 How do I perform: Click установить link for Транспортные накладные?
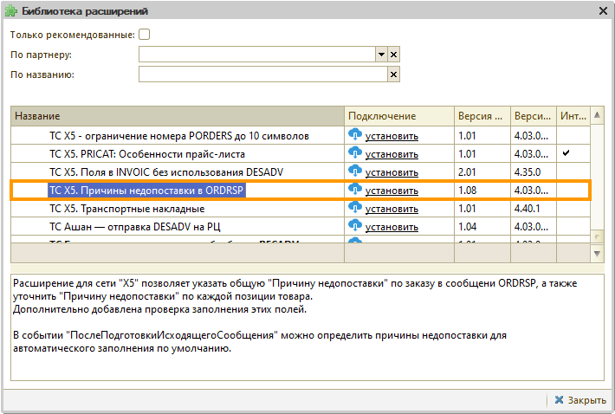tap(392, 209)
